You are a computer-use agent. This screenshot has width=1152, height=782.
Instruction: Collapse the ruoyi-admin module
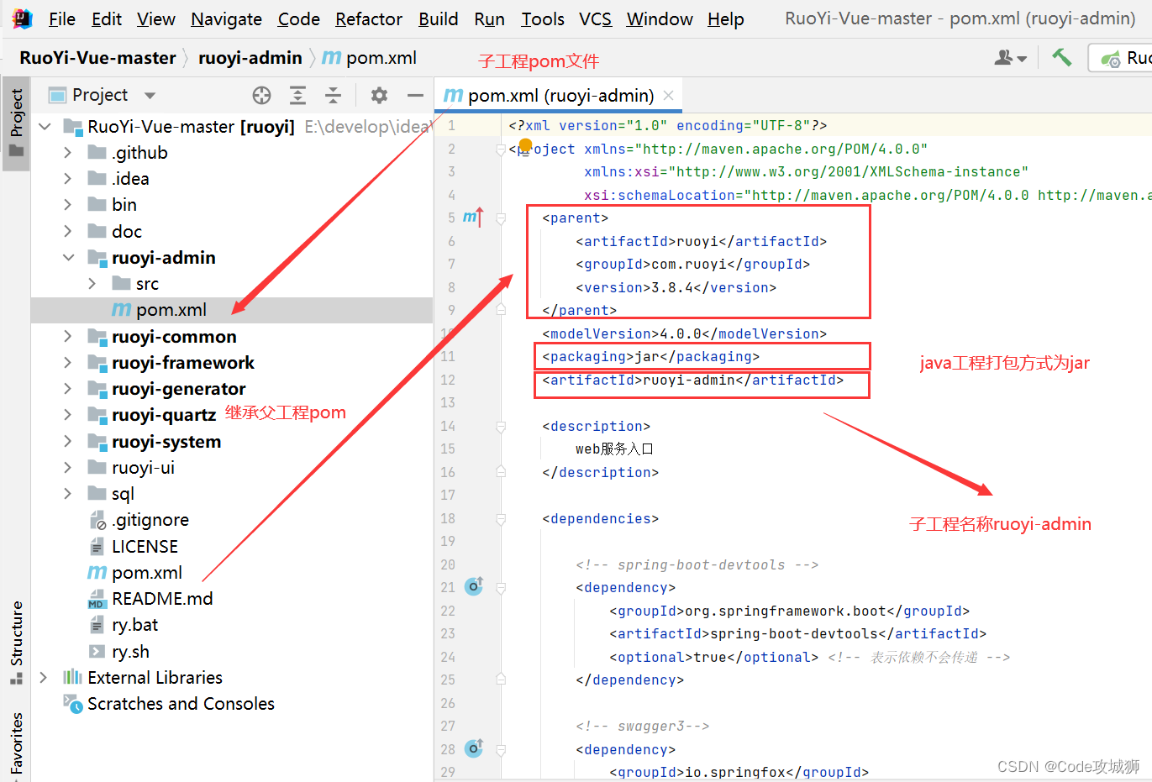(x=68, y=258)
